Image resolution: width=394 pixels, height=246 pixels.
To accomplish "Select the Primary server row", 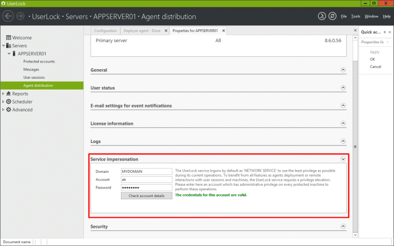I will [218, 41].
